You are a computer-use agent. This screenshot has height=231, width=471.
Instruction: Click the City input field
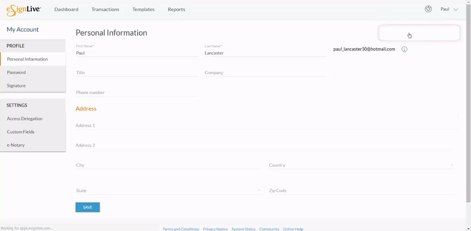coord(169,165)
